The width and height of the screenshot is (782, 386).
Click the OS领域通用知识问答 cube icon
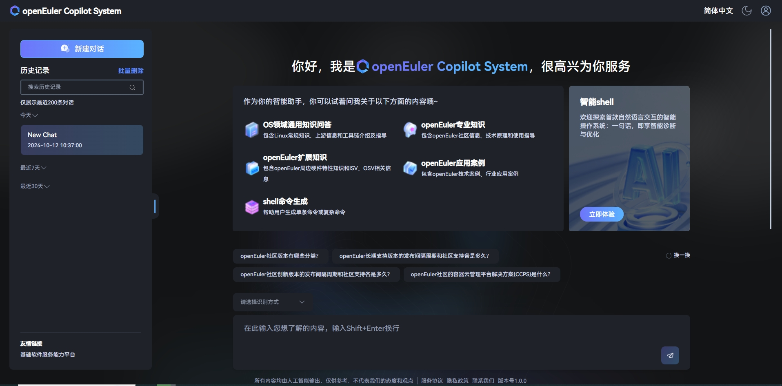coord(251,130)
